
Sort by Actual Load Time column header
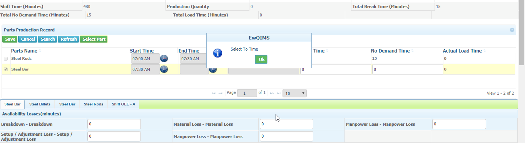pyautogui.click(x=462, y=51)
